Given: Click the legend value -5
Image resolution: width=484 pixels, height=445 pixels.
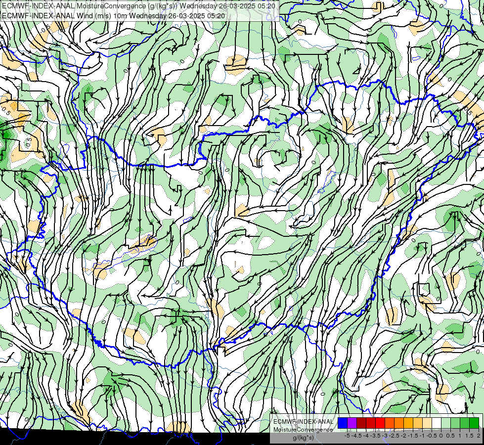Looking at the screenshot, I should [347, 436].
